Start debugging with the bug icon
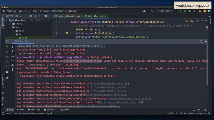214x120 pixels. pyautogui.click(x=185, y=11)
